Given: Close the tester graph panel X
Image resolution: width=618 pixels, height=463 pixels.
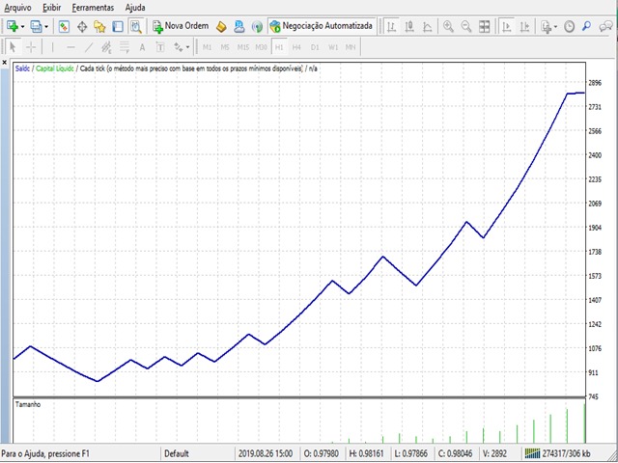Looking at the screenshot, I should (x=5, y=62).
